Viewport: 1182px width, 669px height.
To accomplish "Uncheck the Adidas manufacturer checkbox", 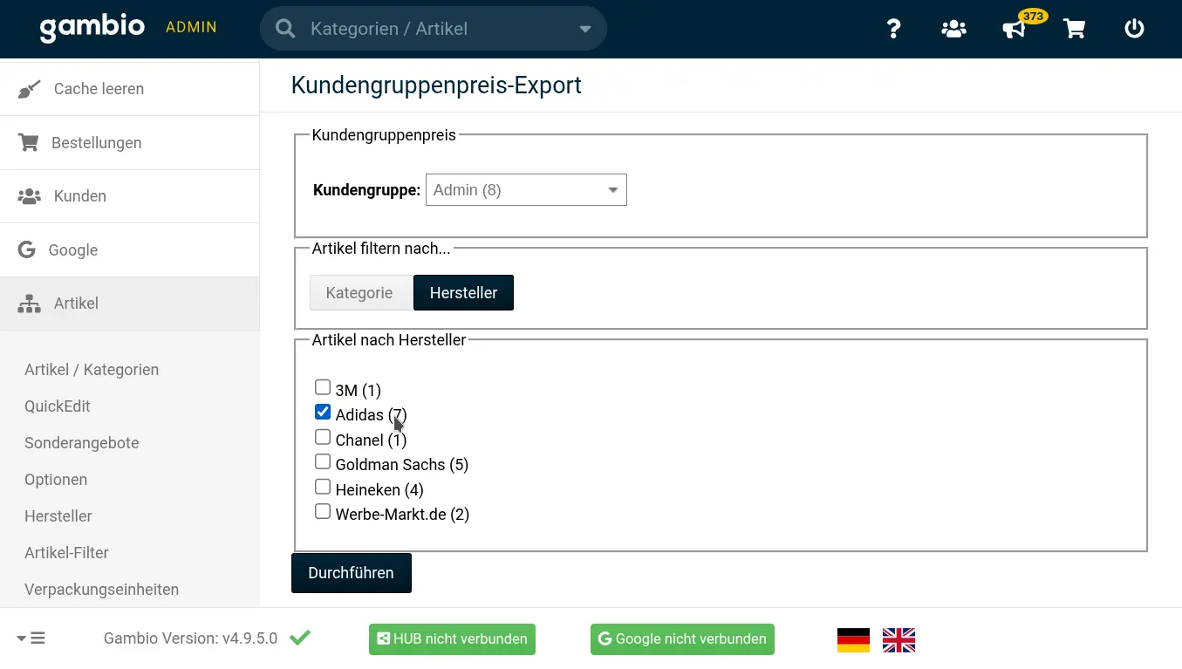I will [323, 412].
